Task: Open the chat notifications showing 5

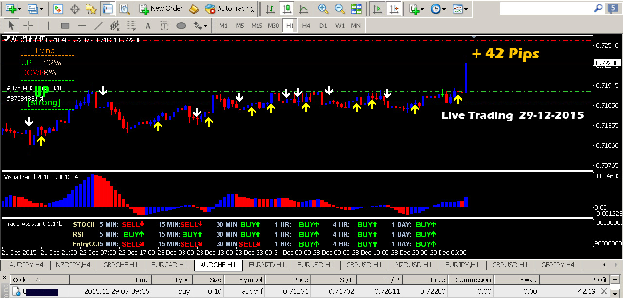Action: point(612,8)
